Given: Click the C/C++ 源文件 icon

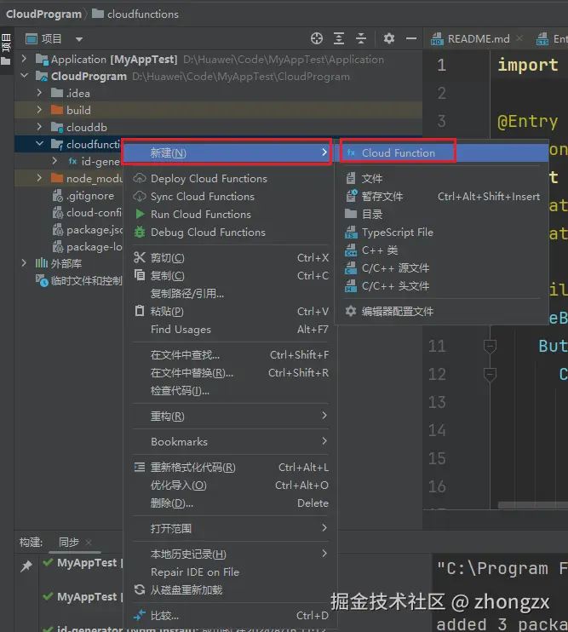Looking at the screenshot, I should click(x=351, y=267).
